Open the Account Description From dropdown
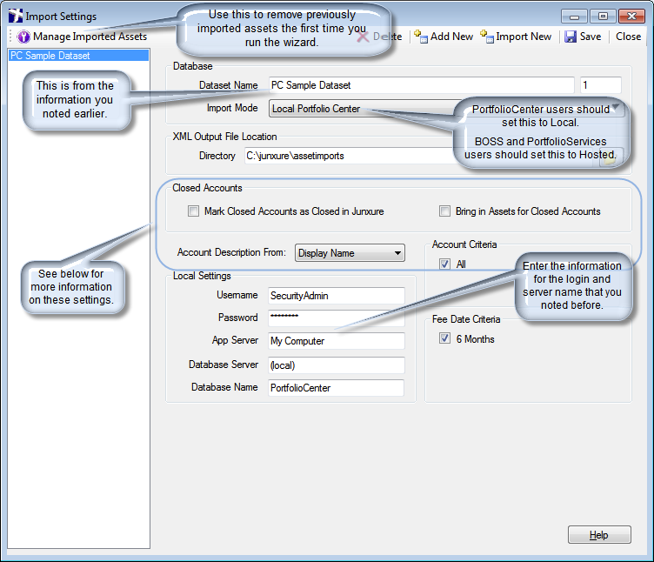Screen dimensions: 654x562 (350, 253)
